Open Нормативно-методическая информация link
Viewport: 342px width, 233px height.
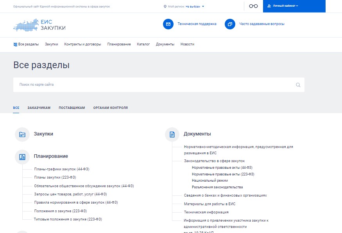pos(238,150)
